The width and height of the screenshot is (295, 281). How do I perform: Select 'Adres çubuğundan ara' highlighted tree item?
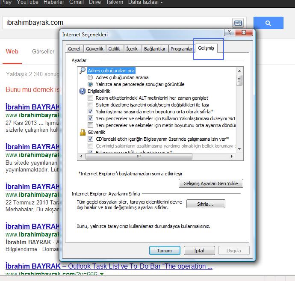(111, 71)
